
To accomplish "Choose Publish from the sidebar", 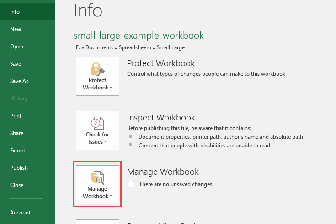I will pos(19,168).
